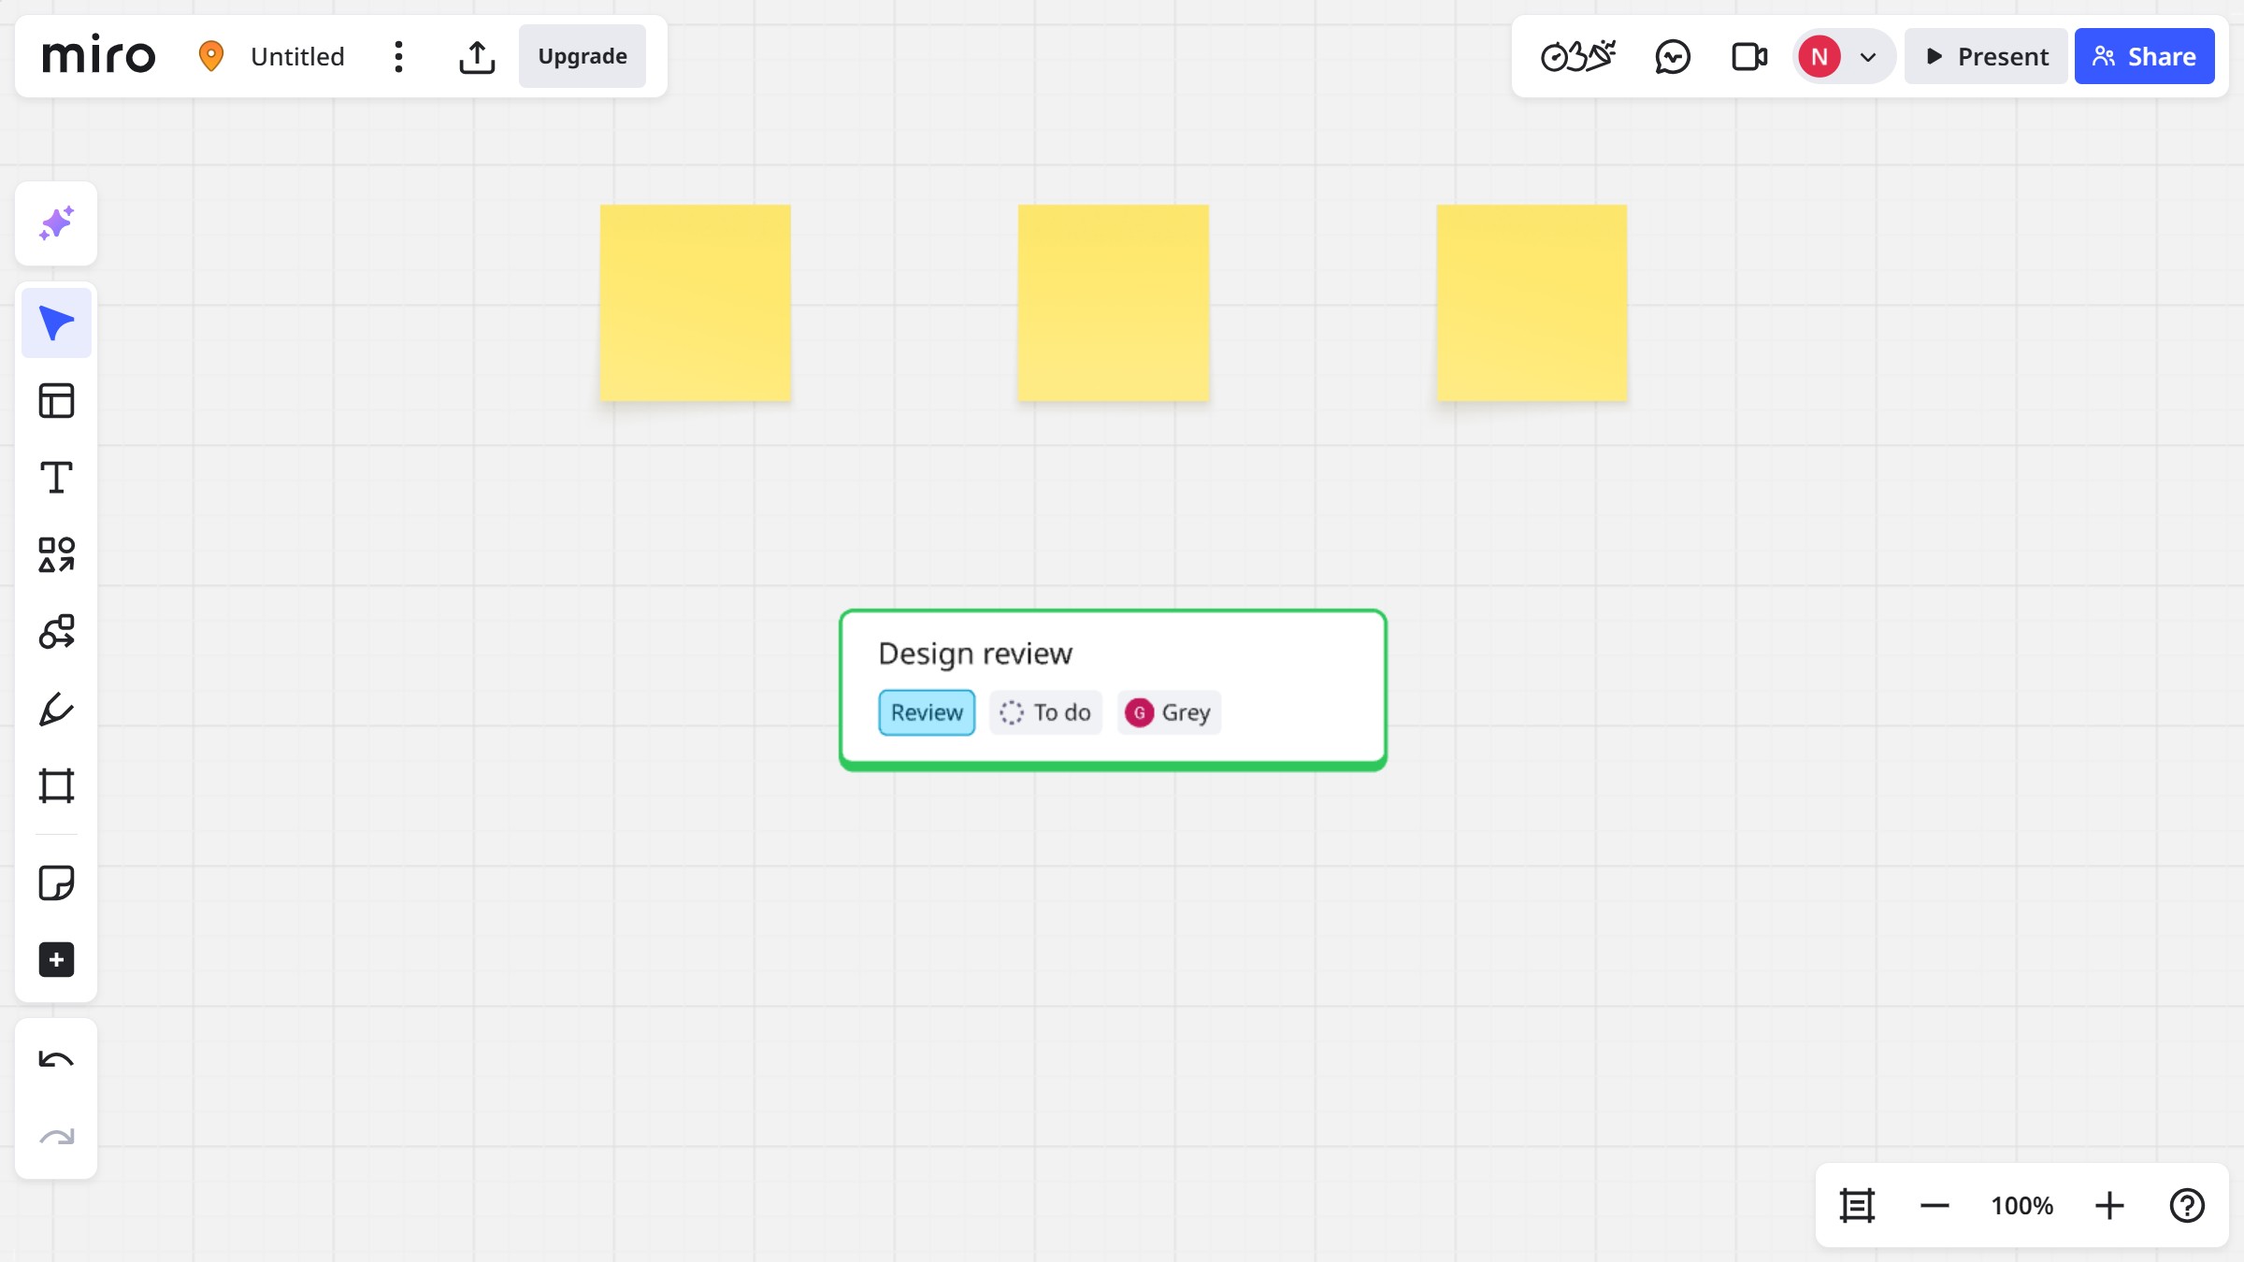Select the Templates tool

tap(55, 399)
